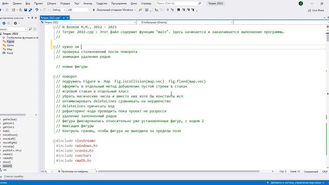Screen dimensions: 329x185
Task: Click the 'Проблемы не найдены' status indicator
Action: [x=73, y=171]
